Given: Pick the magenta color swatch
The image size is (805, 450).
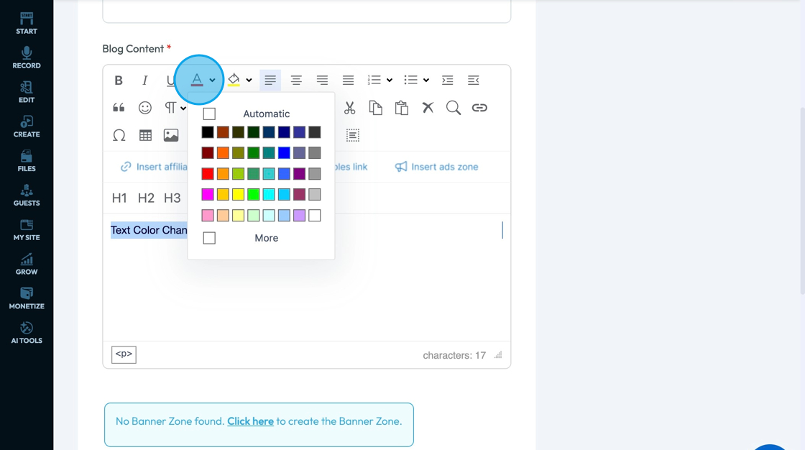Looking at the screenshot, I should (208, 194).
